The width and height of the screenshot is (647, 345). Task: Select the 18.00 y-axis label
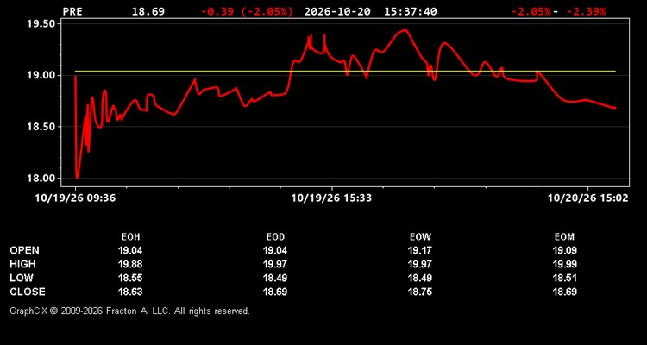41,179
